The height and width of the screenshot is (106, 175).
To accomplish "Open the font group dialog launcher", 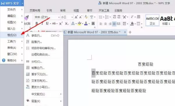I will [94, 28].
